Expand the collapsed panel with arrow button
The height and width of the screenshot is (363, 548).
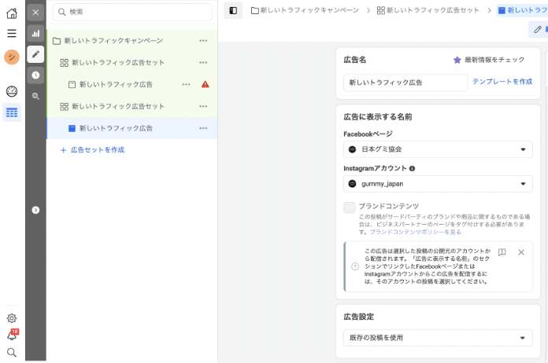[x=35, y=210]
